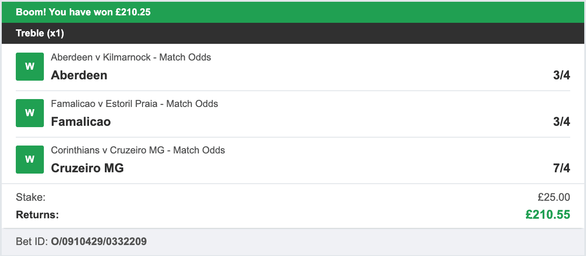This screenshot has width=586, height=256.
Task: Select the Famalicao team name
Action: [81, 121]
